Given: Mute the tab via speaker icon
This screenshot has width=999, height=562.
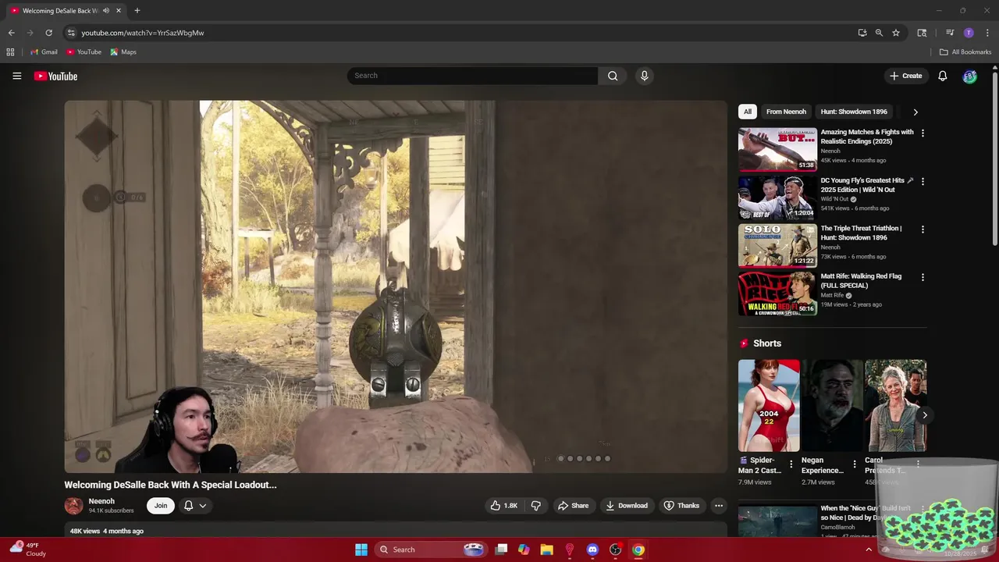Looking at the screenshot, I should [x=105, y=11].
